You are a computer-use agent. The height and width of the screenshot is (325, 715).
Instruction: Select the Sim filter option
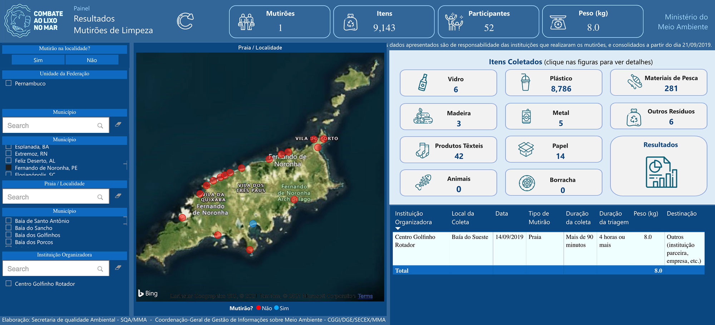click(x=38, y=60)
